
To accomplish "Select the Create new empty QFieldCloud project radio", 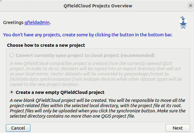I will [x=12, y=92].
